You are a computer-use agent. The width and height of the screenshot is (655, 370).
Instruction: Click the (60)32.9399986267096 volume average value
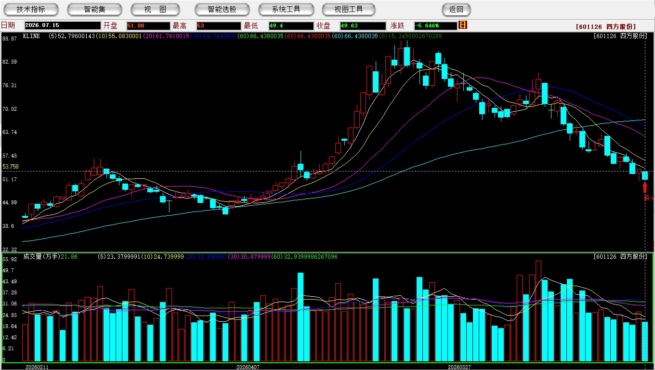coord(305,257)
